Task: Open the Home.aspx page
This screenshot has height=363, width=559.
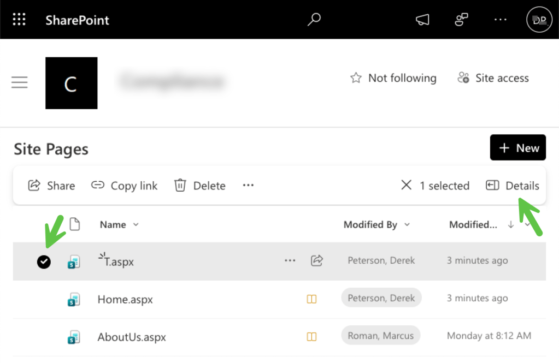Action: (x=125, y=299)
